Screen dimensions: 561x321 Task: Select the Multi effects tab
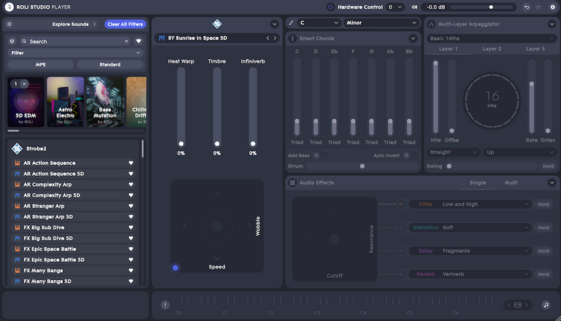511,182
